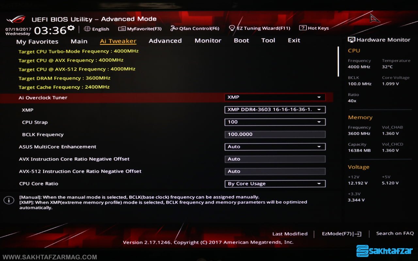Click the BCLK Frequency input field
Screen dimensions: 418x261
[275, 134]
